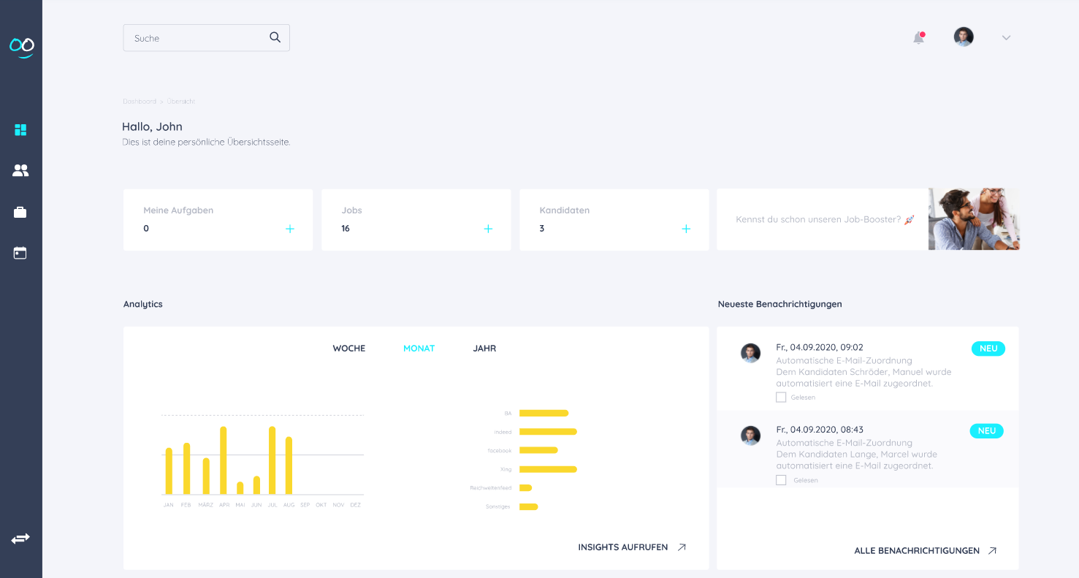Check the Gelesen checkbox for Schröder, Manuel
1079x578 pixels.
tap(781, 397)
